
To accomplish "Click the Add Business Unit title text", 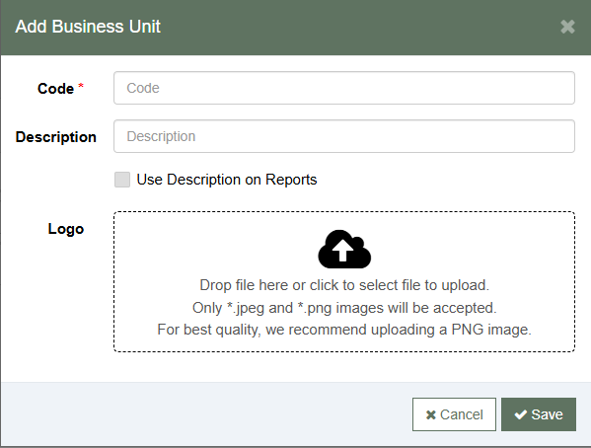I will [88, 27].
